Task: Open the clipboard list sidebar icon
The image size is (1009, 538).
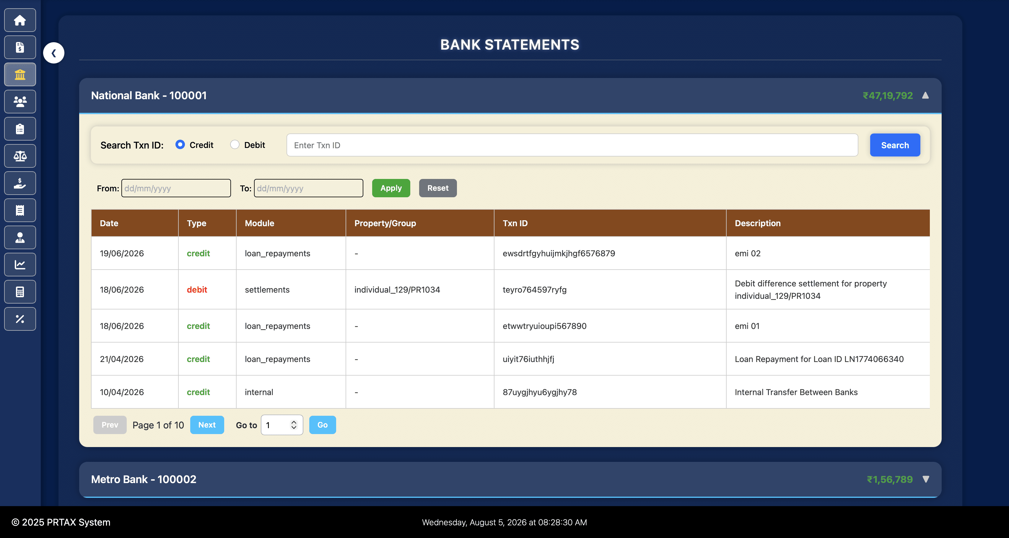Action: (x=20, y=129)
